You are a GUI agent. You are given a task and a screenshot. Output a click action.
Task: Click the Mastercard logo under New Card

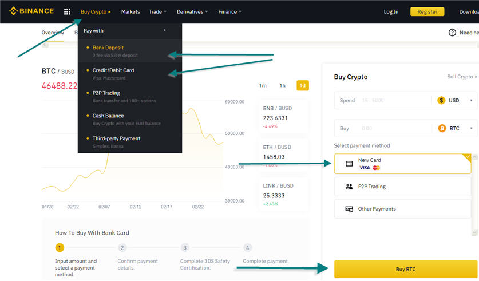pyautogui.click(x=377, y=168)
